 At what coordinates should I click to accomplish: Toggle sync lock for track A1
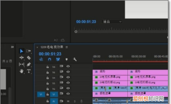(61, 101)
